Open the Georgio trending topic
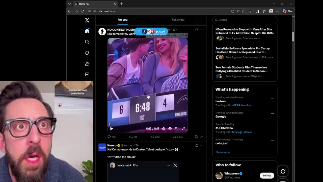323x182 pixels. [221, 117]
